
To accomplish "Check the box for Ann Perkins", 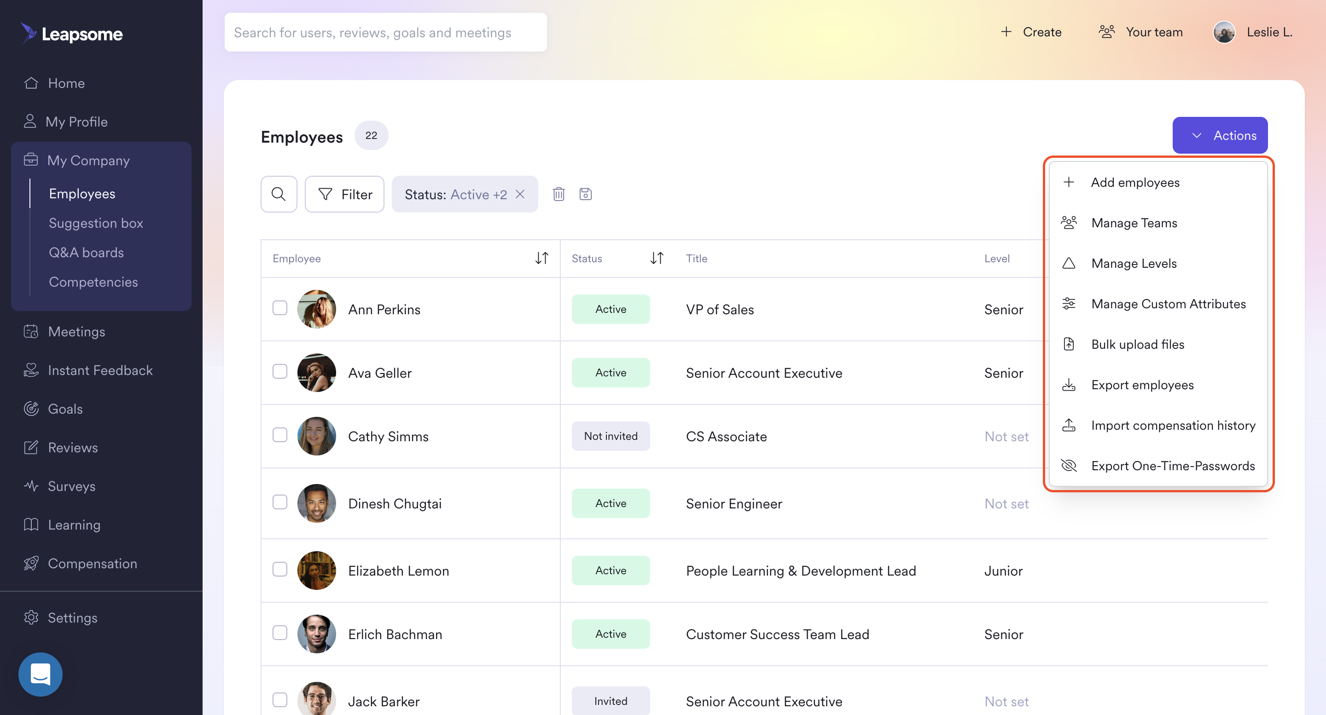I will click(279, 308).
